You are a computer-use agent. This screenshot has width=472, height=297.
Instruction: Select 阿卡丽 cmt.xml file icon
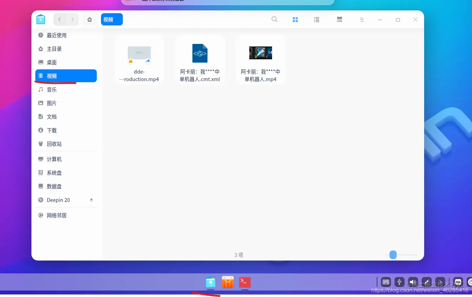(200, 53)
